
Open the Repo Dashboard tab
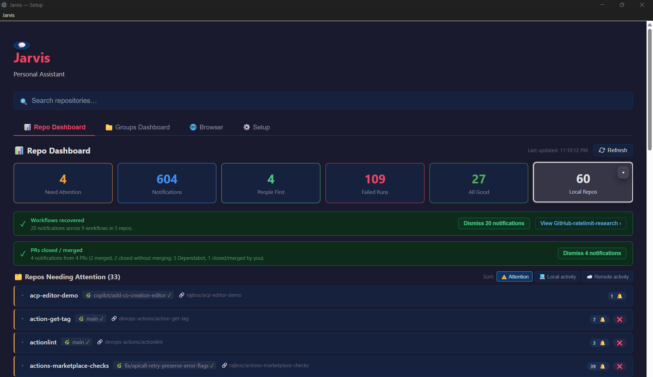pos(54,127)
